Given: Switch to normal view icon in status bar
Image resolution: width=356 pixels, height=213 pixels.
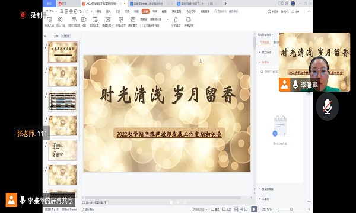Looking at the screenshot, I should click(236, 209).
